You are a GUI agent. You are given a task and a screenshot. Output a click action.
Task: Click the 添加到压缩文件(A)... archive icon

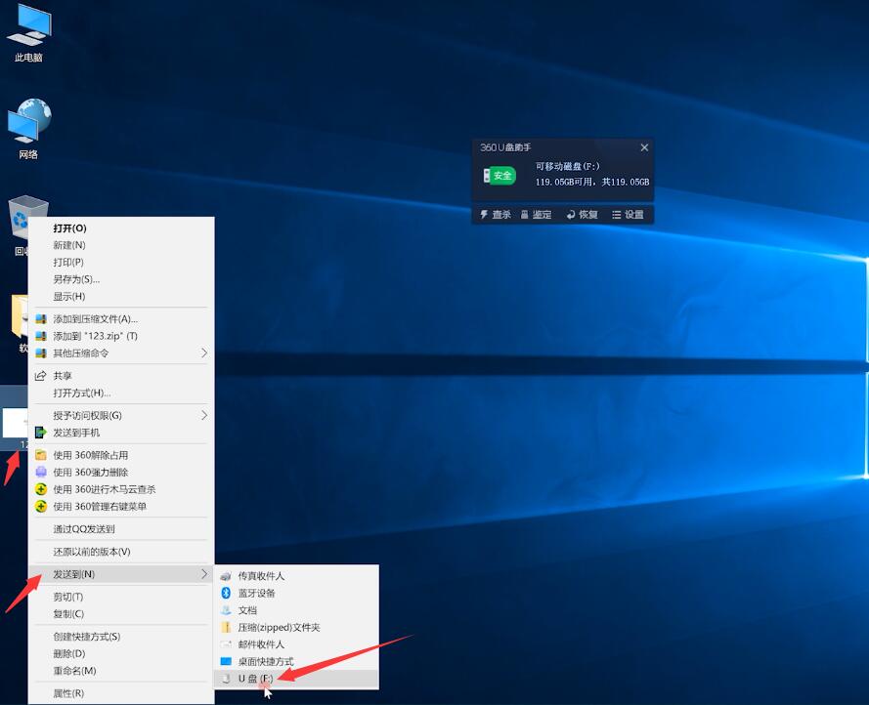[40, 319]
